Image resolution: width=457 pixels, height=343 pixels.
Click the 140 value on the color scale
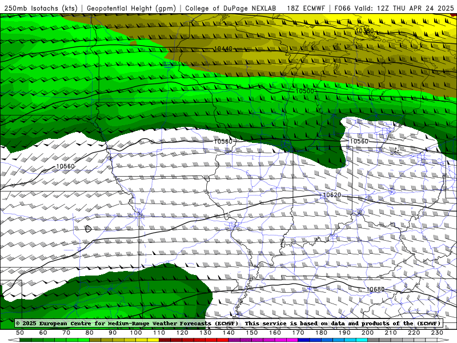tap(228, 333)
